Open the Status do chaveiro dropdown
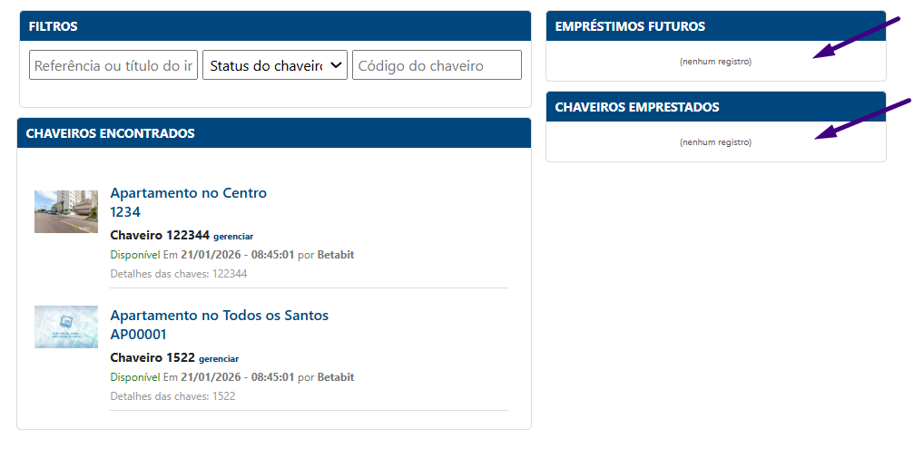 (274, 65)
